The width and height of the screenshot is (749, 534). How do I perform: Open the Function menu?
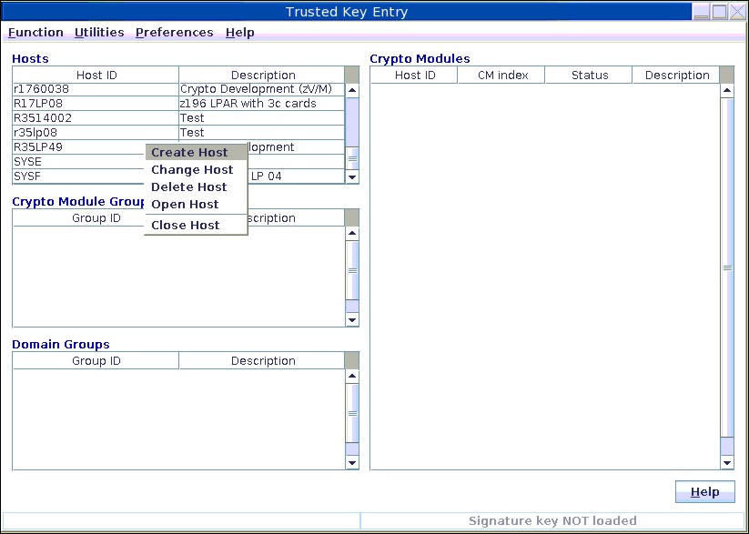pyautogui.click(x=35, y=33)
